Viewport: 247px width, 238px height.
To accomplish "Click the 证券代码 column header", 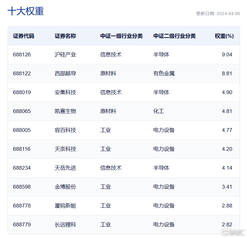I will tap(23, 36).
